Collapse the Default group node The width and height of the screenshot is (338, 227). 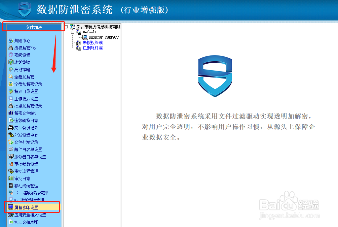click(x=73, y=32)
